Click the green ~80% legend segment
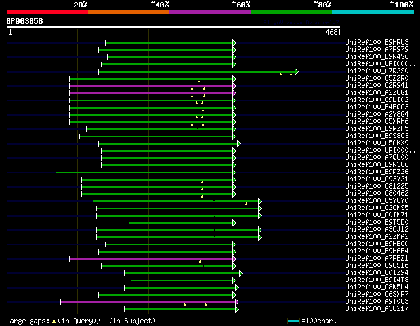 291,12
